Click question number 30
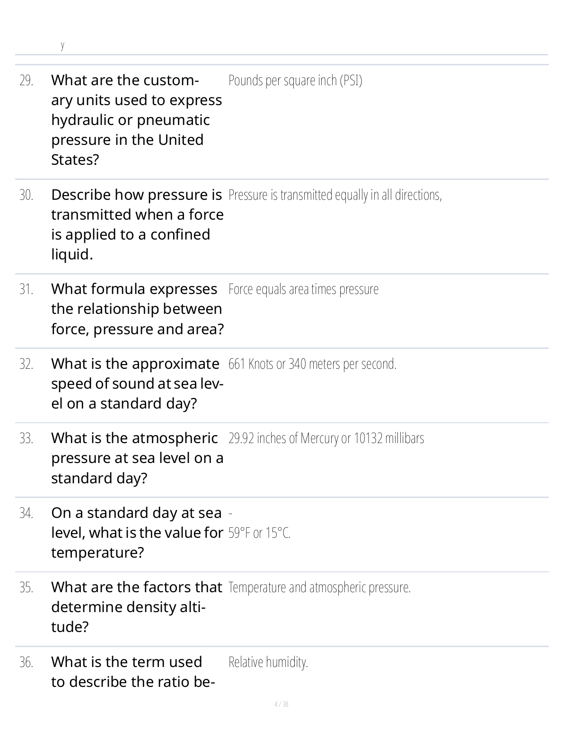 26,195
